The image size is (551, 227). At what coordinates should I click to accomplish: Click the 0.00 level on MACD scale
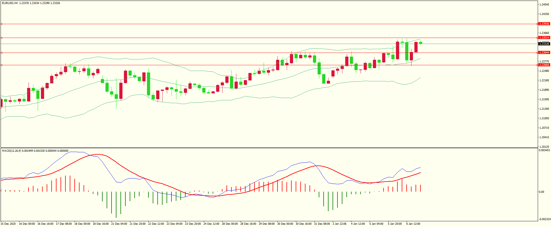coord(541,192)
